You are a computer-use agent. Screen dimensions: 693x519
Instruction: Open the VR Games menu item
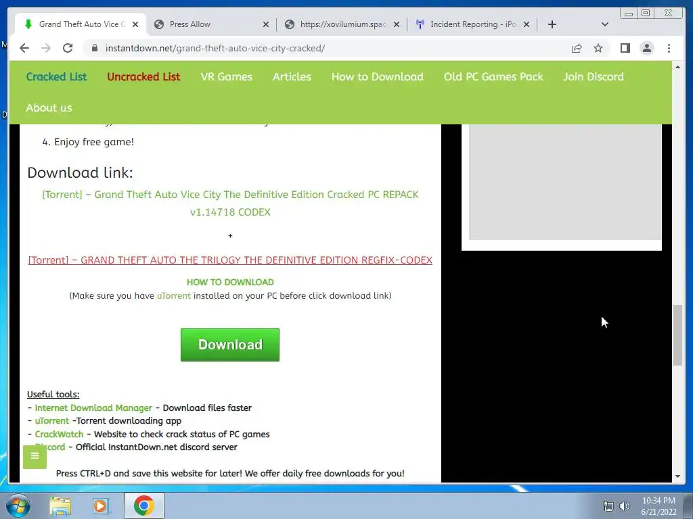(x=226, y=77)
